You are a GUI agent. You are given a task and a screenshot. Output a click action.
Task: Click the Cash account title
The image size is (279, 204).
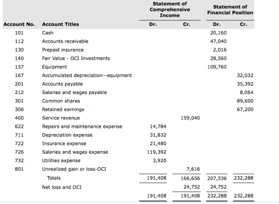[48, 33]
